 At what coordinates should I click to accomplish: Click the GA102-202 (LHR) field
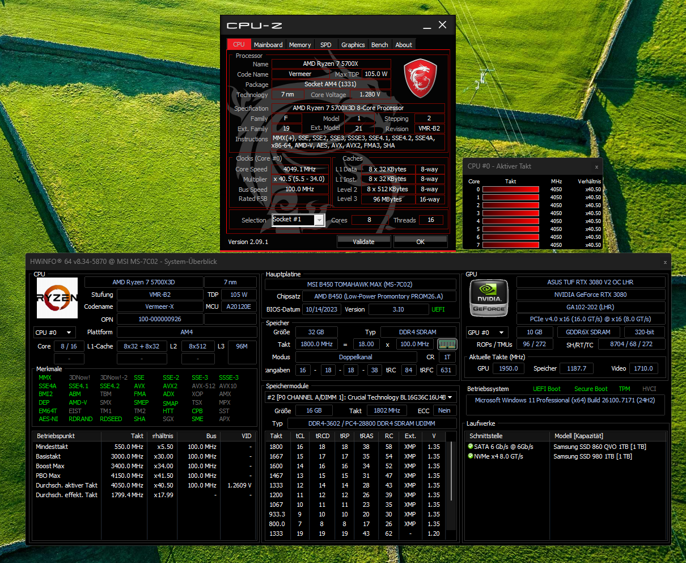tap(590, 307)
